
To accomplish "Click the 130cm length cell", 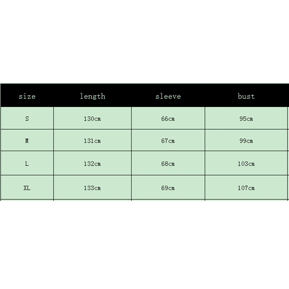I will click(92, 119).
